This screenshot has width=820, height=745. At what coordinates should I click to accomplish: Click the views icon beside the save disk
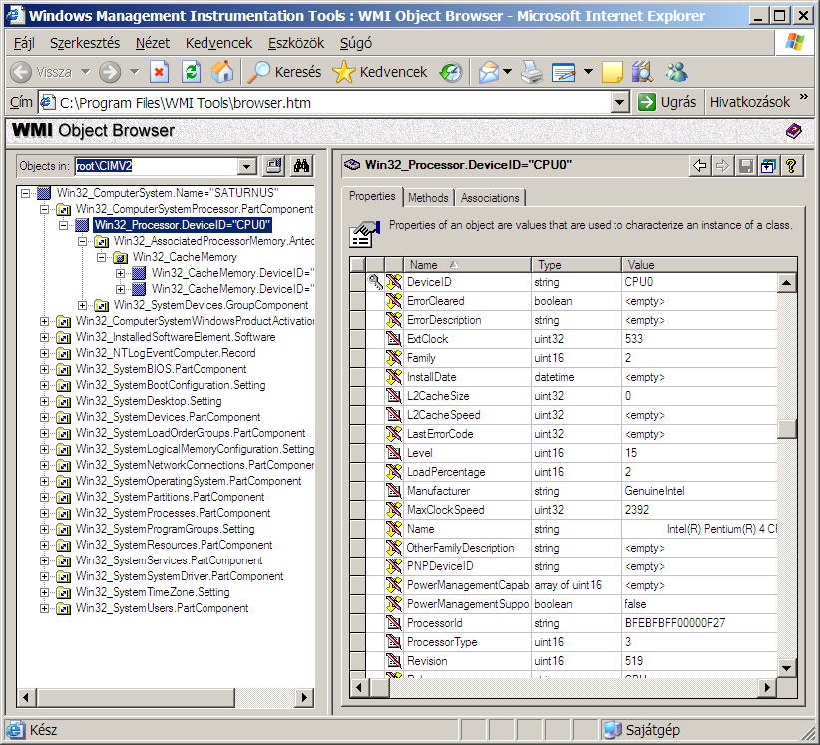click(768, 166)
